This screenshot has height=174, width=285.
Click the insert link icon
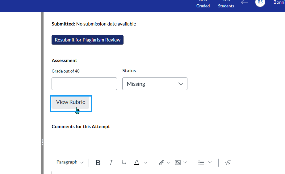click(161, 162)
